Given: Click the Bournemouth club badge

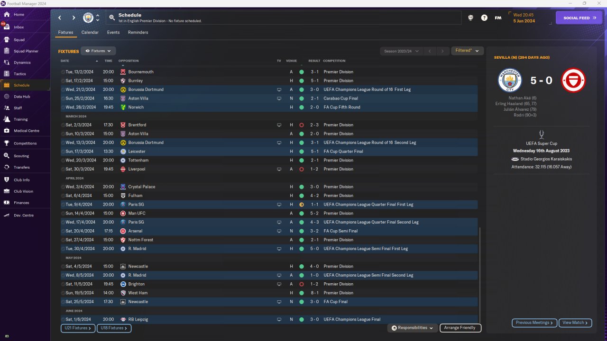Looking at the screenshot, I should pos(123,72).
